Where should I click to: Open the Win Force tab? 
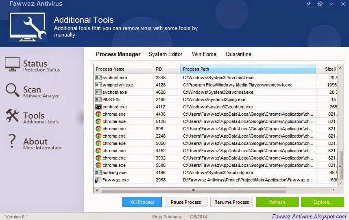pyautogui.click(x=204, y=54)
